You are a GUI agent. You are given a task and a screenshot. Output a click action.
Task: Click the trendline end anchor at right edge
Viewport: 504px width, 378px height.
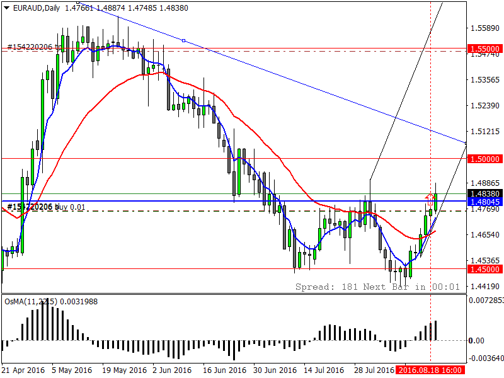pyautogui.click(x=466, y=143)
